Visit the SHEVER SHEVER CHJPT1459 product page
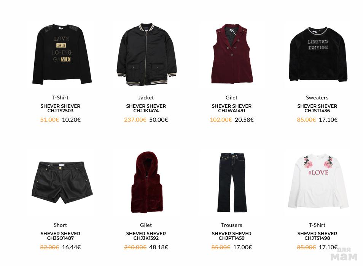Screen dimensions: 363x266 click(231, 236)
